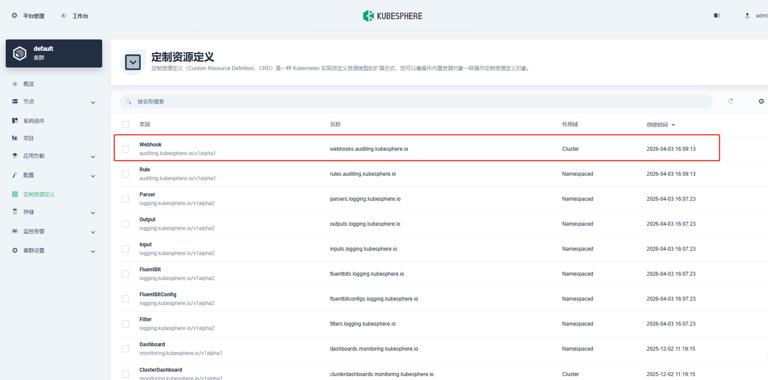Click the 作用域 scope column header
768x380 pixels.
click(570, 124)
